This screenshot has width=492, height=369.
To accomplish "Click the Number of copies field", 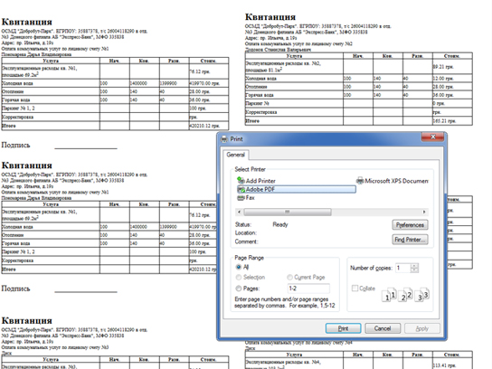I will coord(402,268).
